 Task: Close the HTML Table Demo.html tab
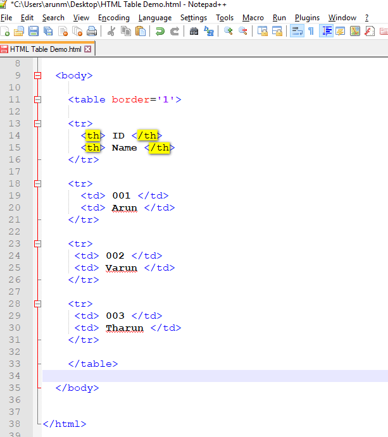(88, 49)
